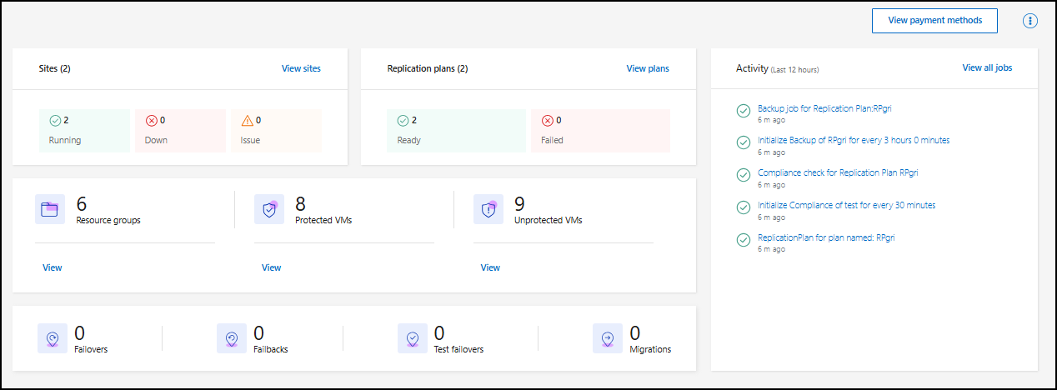1057x390 pixels.
Task: Click the Failovers icon
Action: (x=53, y=338)
